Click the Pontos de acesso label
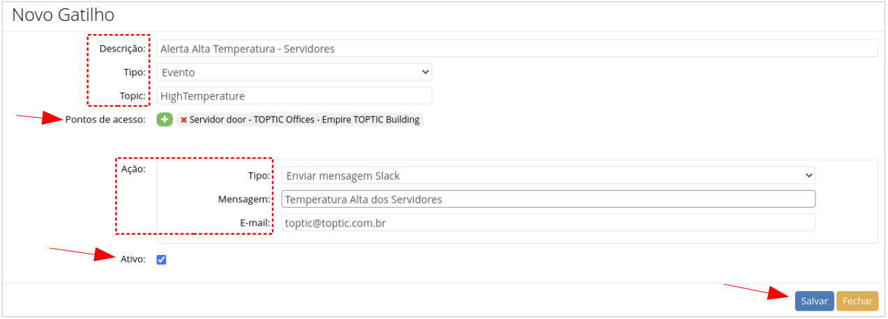Viewport: 888px width, 319px height. click(105, 120)
